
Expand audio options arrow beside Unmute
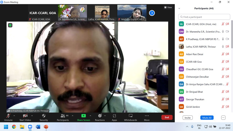click(x=14, y=116)
